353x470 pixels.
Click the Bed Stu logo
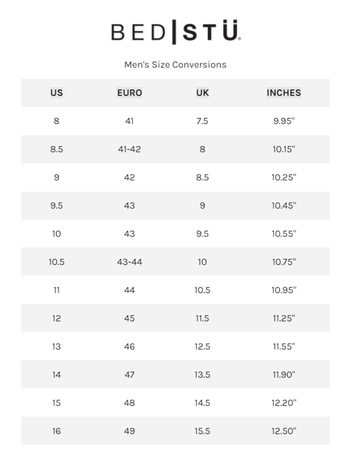pos(176,32)
